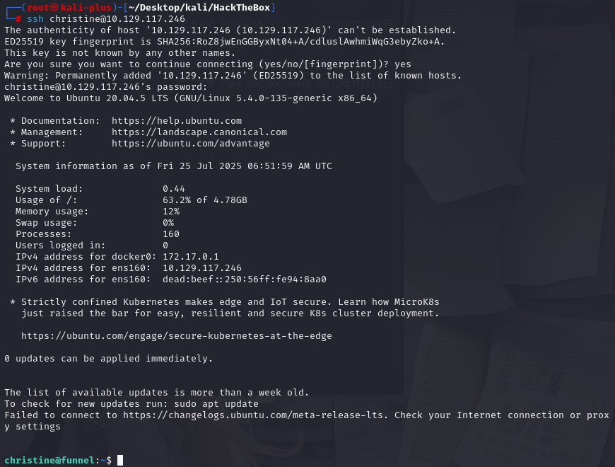615x467 pixels.
Task: Click the Welcome to Ubuntu 20.04.5 LTS line
Action: point(190,98)
